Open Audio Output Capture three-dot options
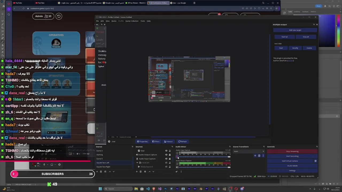This screenshot has height=192, width=342. (177, 163)
